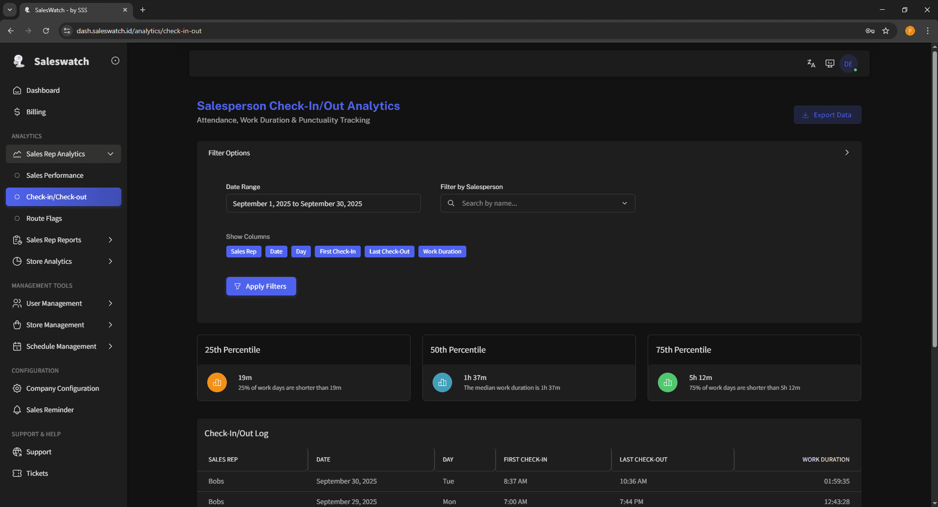
Task: Reload the page in browser
Action: 46,31
